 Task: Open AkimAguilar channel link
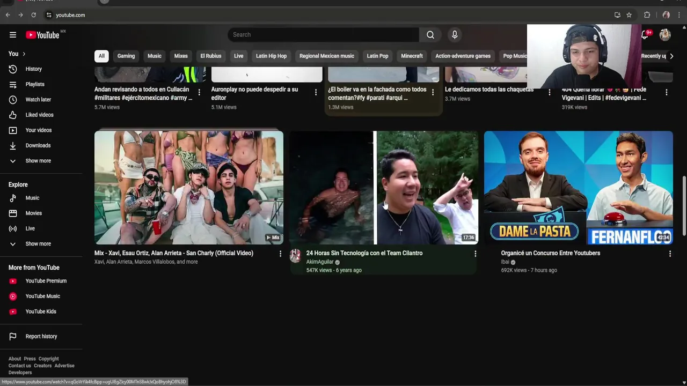pos(320,262)
